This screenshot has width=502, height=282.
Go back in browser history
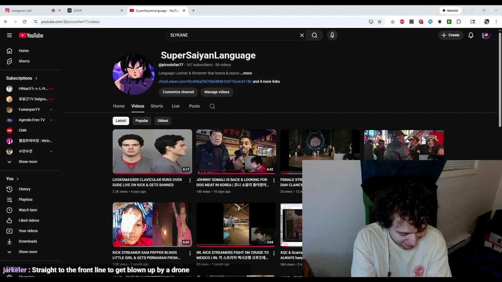[x=5, y=22]
